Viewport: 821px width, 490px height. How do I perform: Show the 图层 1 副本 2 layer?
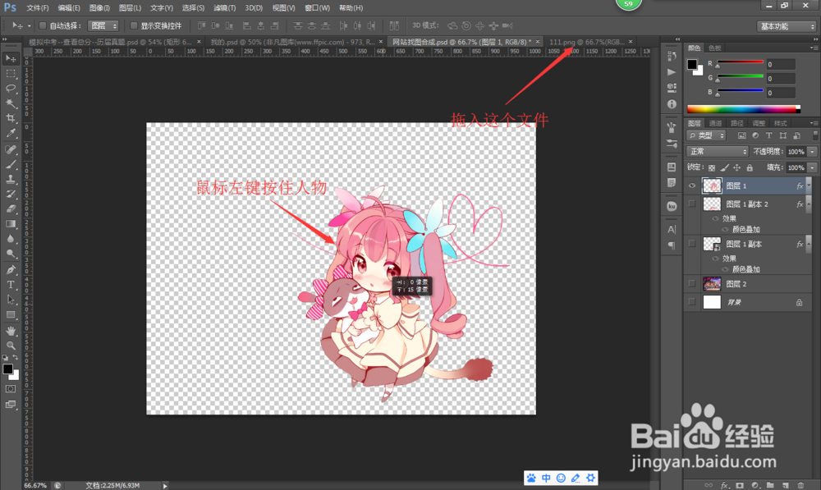click(691, 204)
